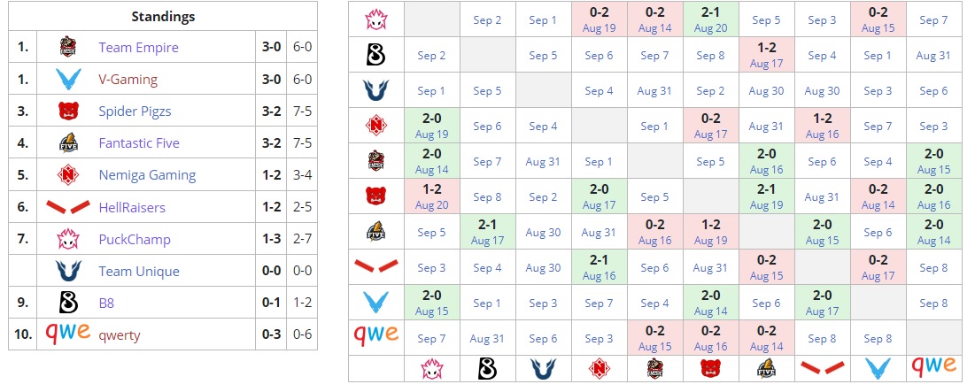Open the HellRaisers team link
The image size is (975, 392).
pyautogui.click(x=132, y=207)
